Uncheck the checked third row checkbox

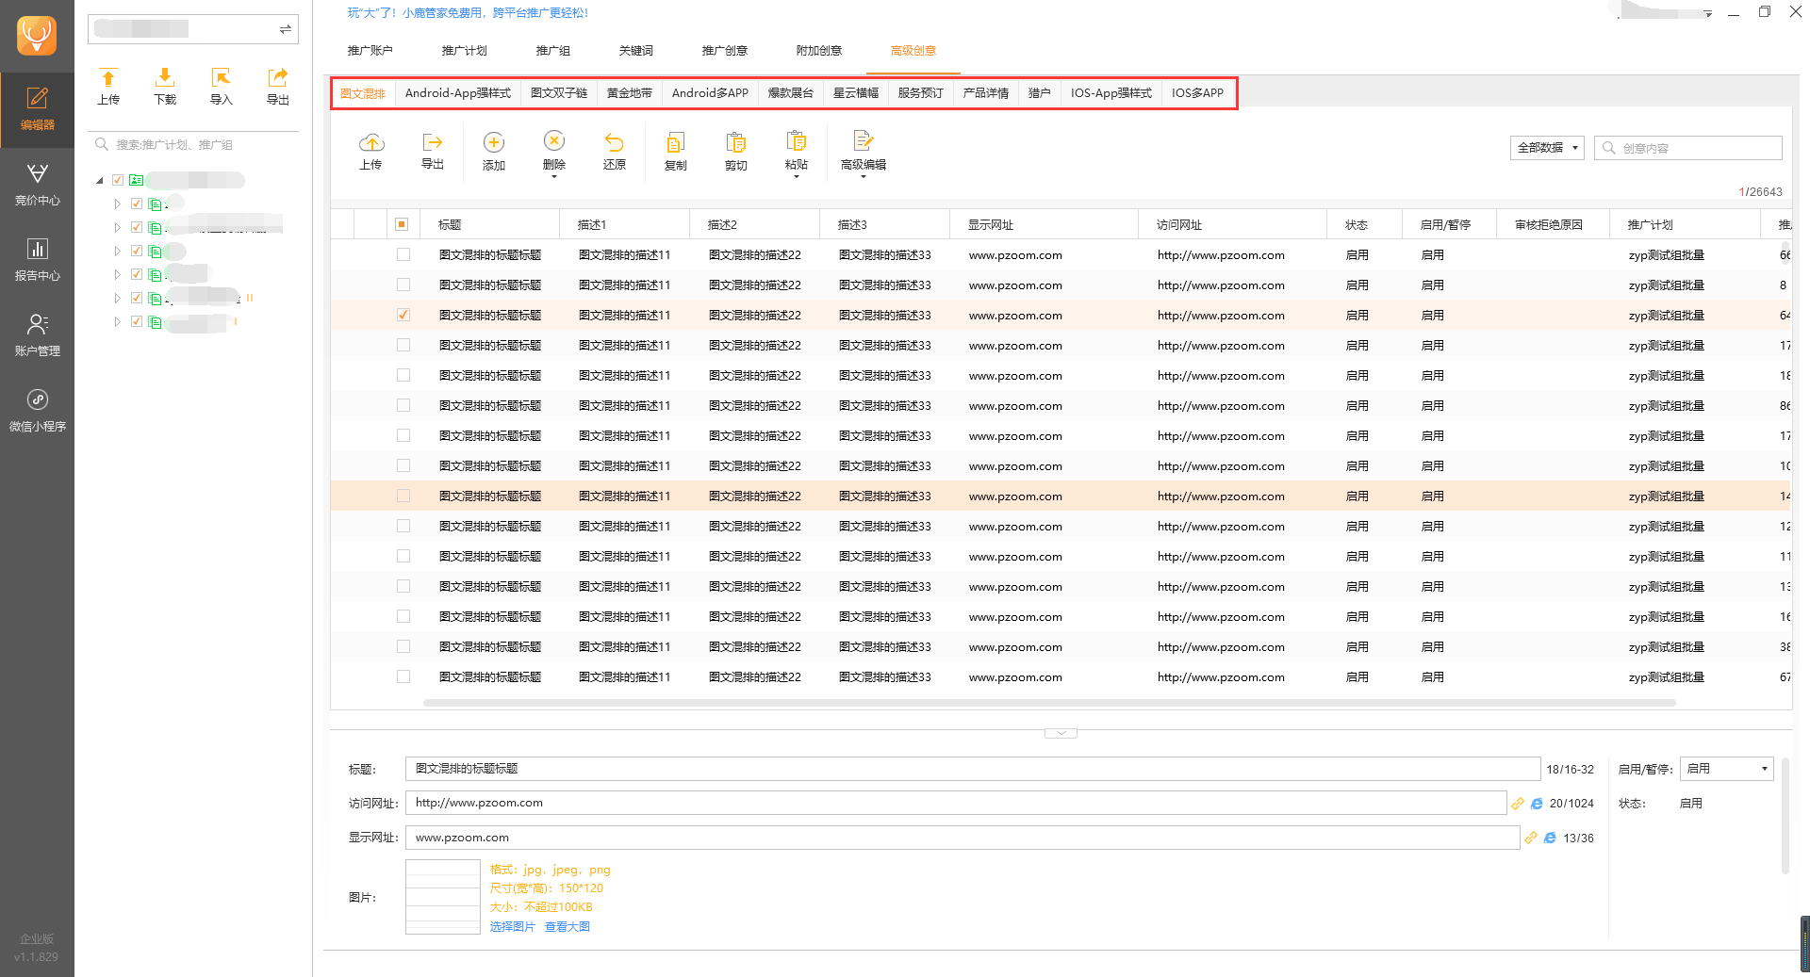(403, 315)
